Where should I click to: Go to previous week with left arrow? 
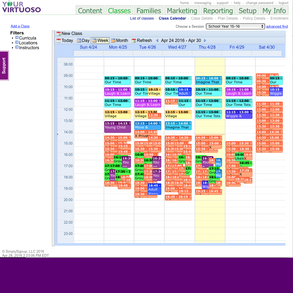(x=157, y=40)
